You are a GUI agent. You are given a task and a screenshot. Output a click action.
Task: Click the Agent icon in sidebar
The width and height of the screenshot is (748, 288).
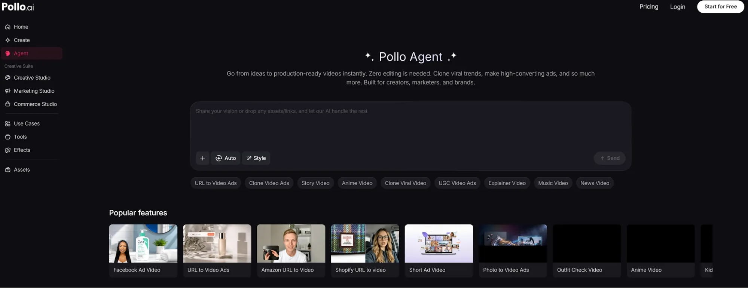7,53
